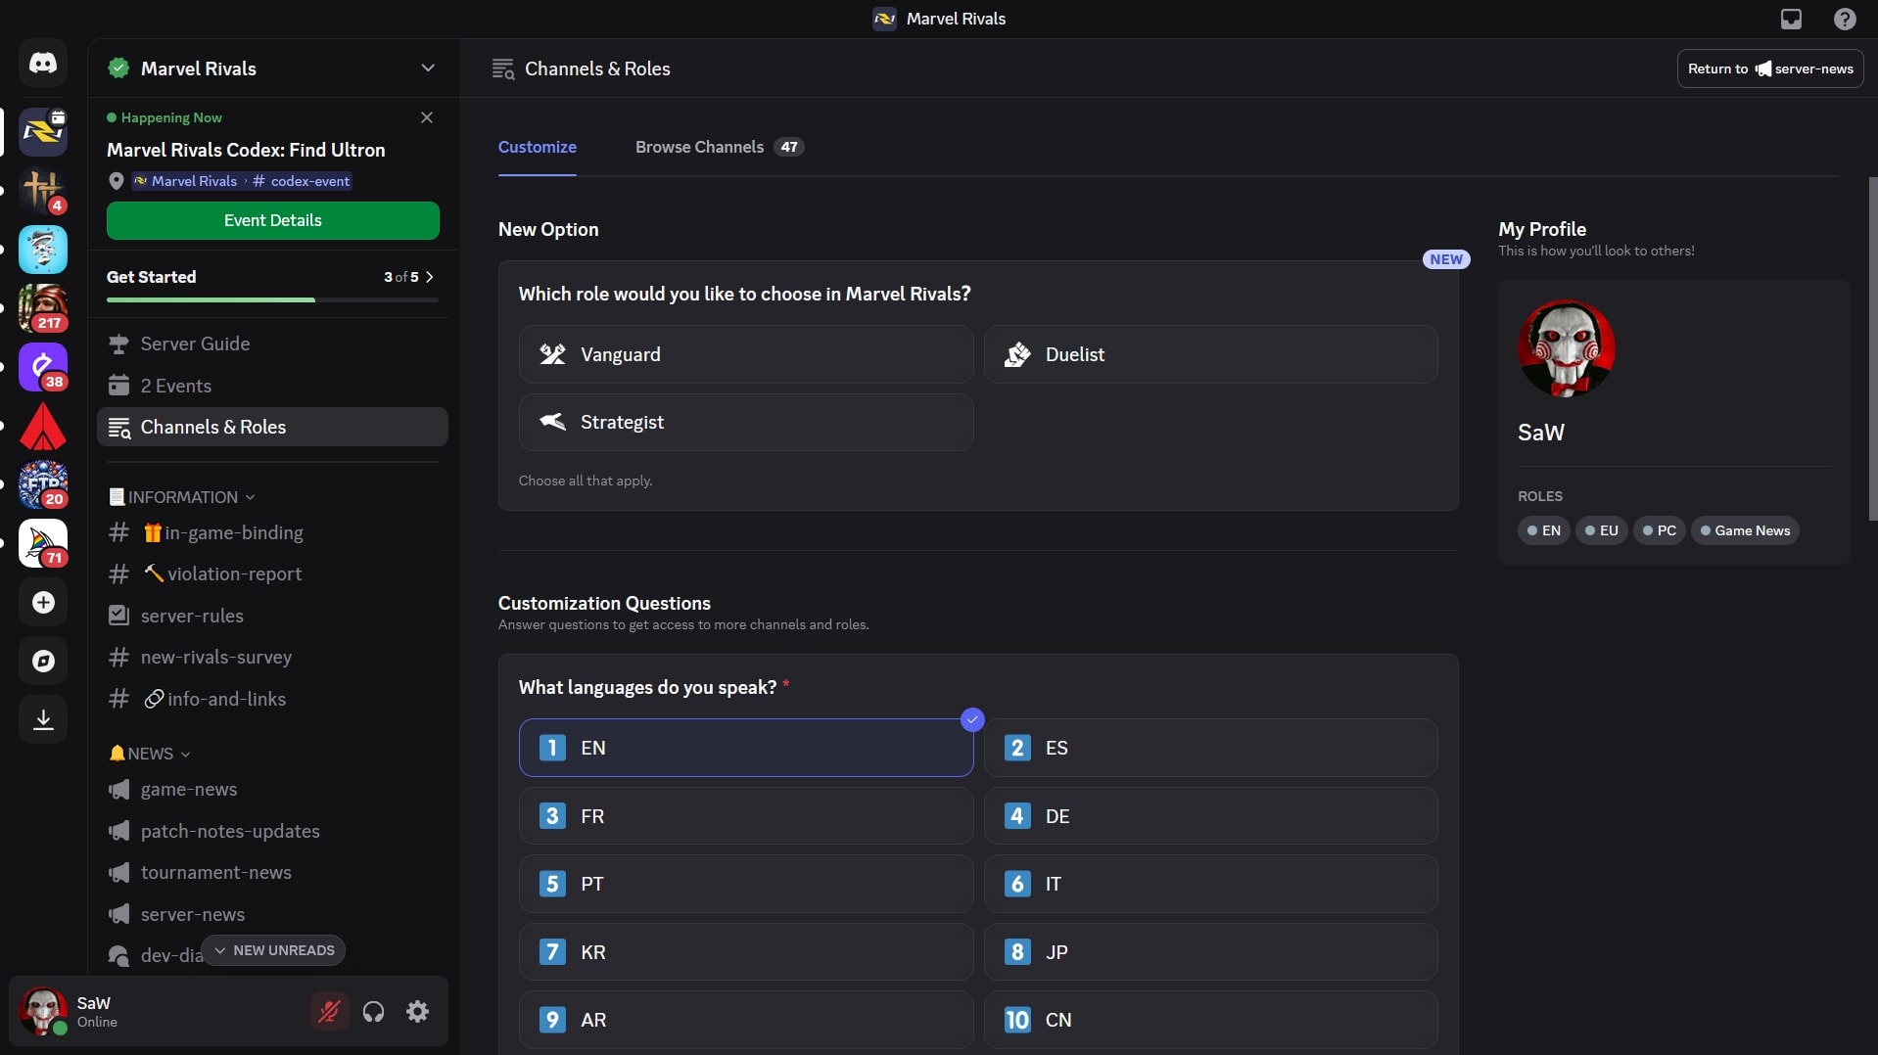Click Get Started progress bar
Image resolution: width=1878 pixels, height=1055 pixels.
(x=272, y=299)
